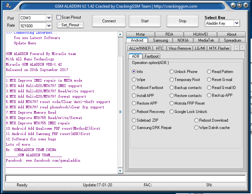Screen dimensions: 252x194
Task: Click the empty status input field
Action: pos(125,178)
